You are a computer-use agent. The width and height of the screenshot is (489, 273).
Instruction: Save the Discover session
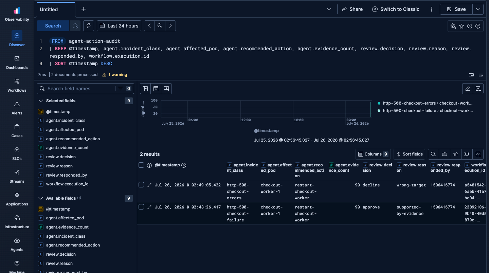tap(456, 9)
